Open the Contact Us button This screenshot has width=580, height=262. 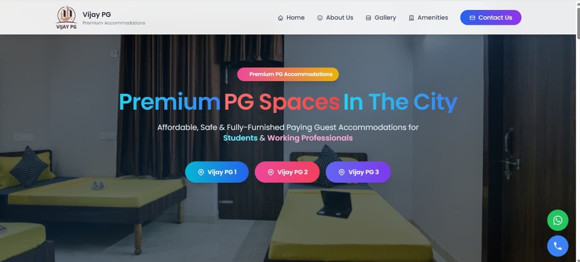click(x=491, y=18)
